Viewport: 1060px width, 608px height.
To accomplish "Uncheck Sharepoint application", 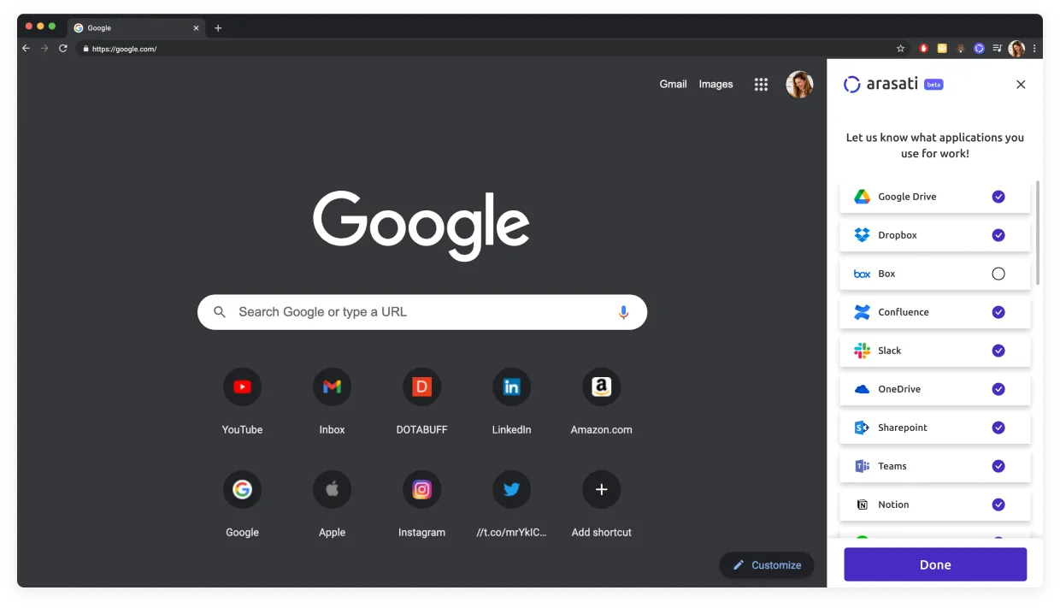I will [x=998, y=428].
